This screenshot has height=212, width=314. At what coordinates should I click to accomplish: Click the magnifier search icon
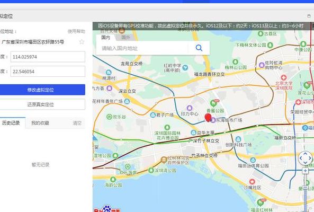(199, 48)
